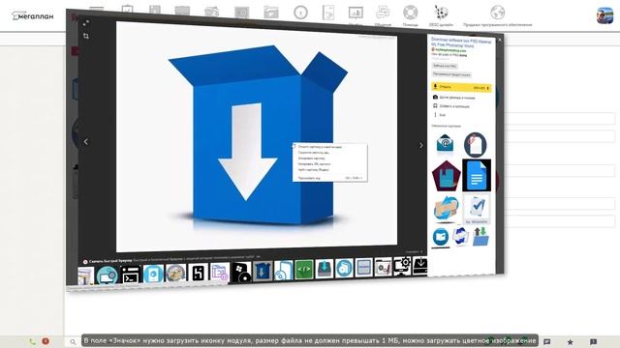This screenshot has width=620, height=348.
Task: Open the chat bubbles icon in Megaplan toolbar
Action: click(383, 13)
